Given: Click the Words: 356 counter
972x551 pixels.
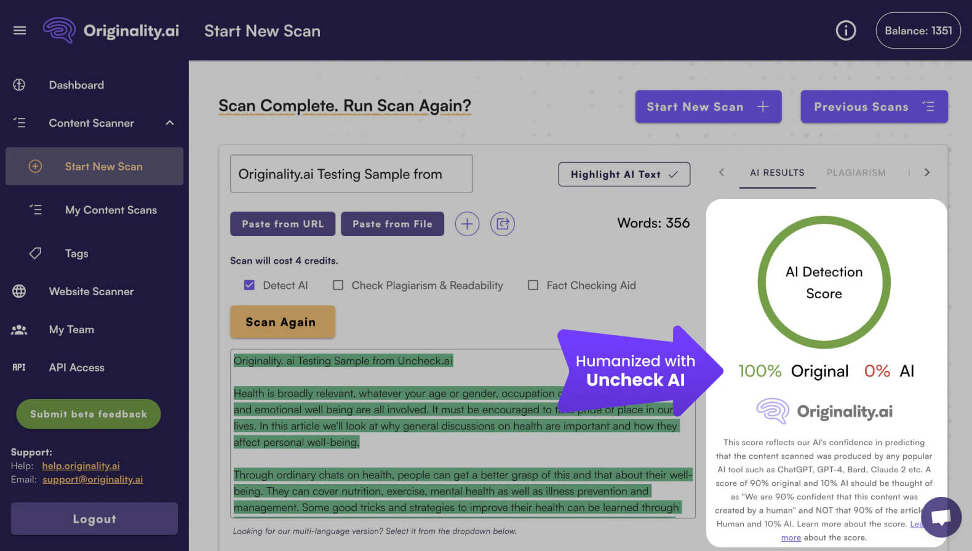Looking at the screenshot, I should coord(653,223).
